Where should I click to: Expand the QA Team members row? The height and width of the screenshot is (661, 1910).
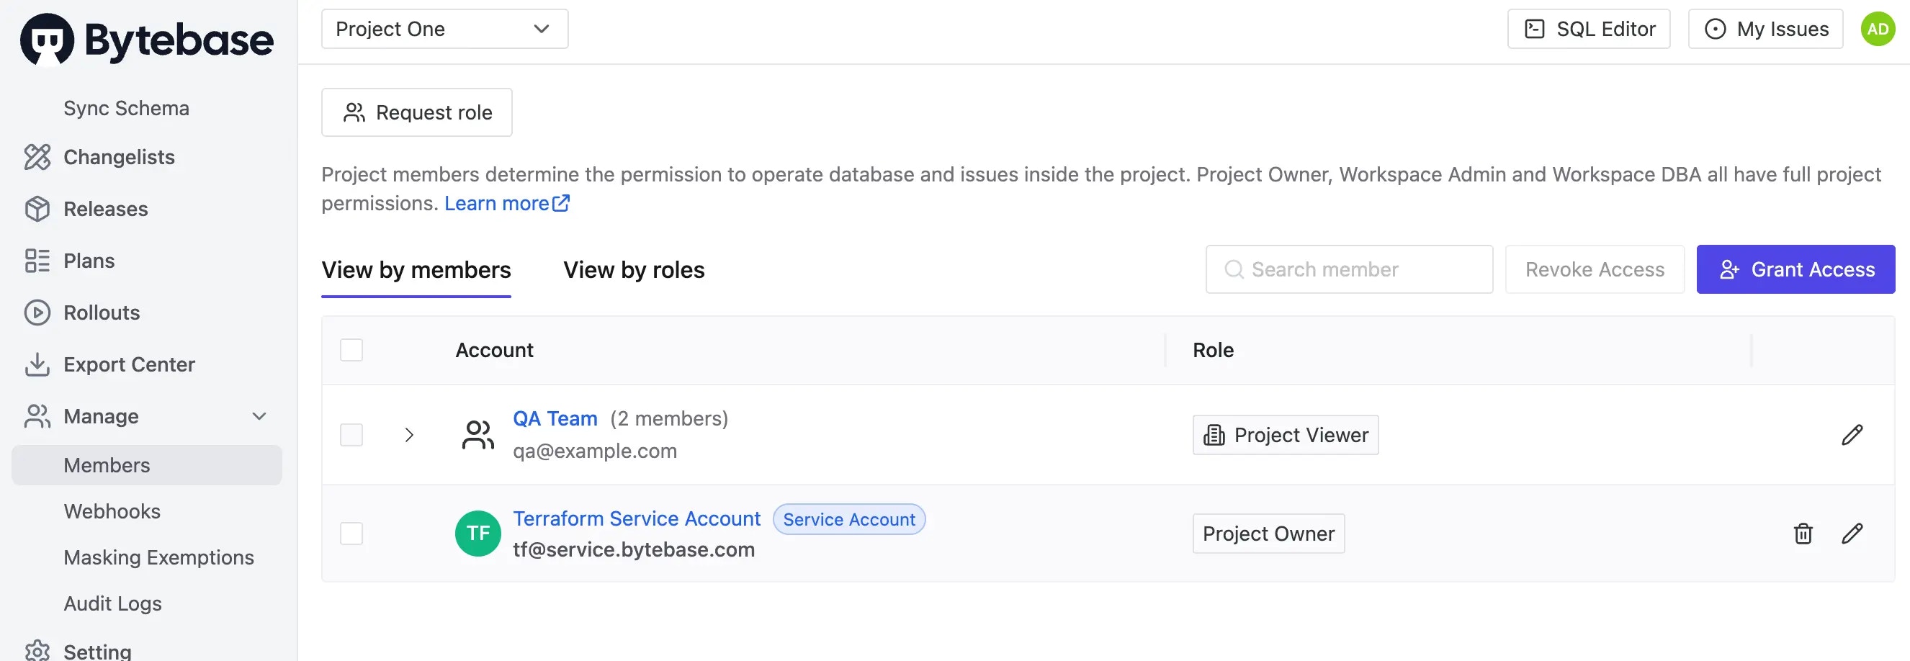tap(409, 435)
